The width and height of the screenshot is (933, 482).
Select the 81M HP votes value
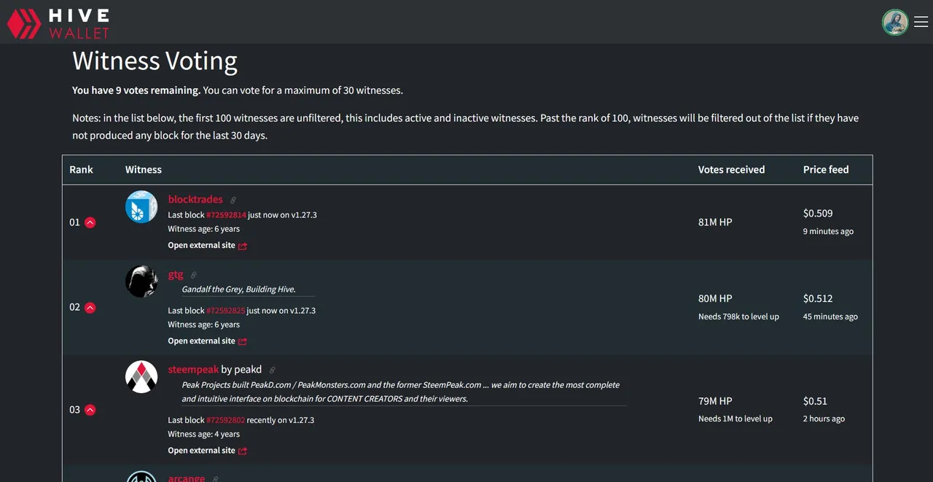[715, 222]
